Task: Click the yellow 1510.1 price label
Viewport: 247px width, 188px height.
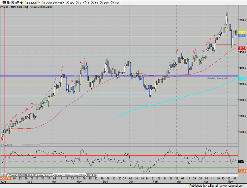Action: (x=242, y=33)
